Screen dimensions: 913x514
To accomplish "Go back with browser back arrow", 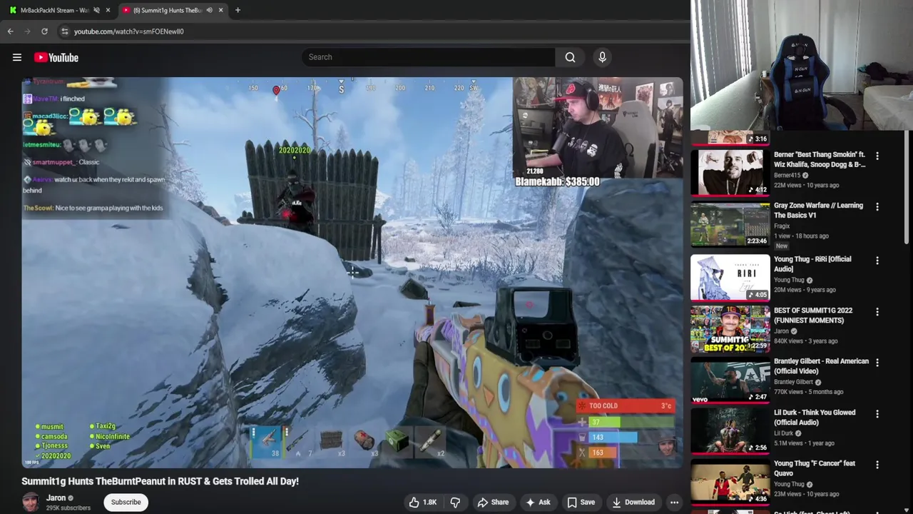I will pyautogui.click(x=11, y=31).
